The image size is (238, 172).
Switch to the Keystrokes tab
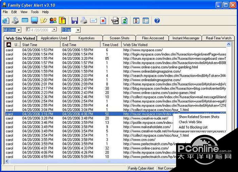[86, 38]
